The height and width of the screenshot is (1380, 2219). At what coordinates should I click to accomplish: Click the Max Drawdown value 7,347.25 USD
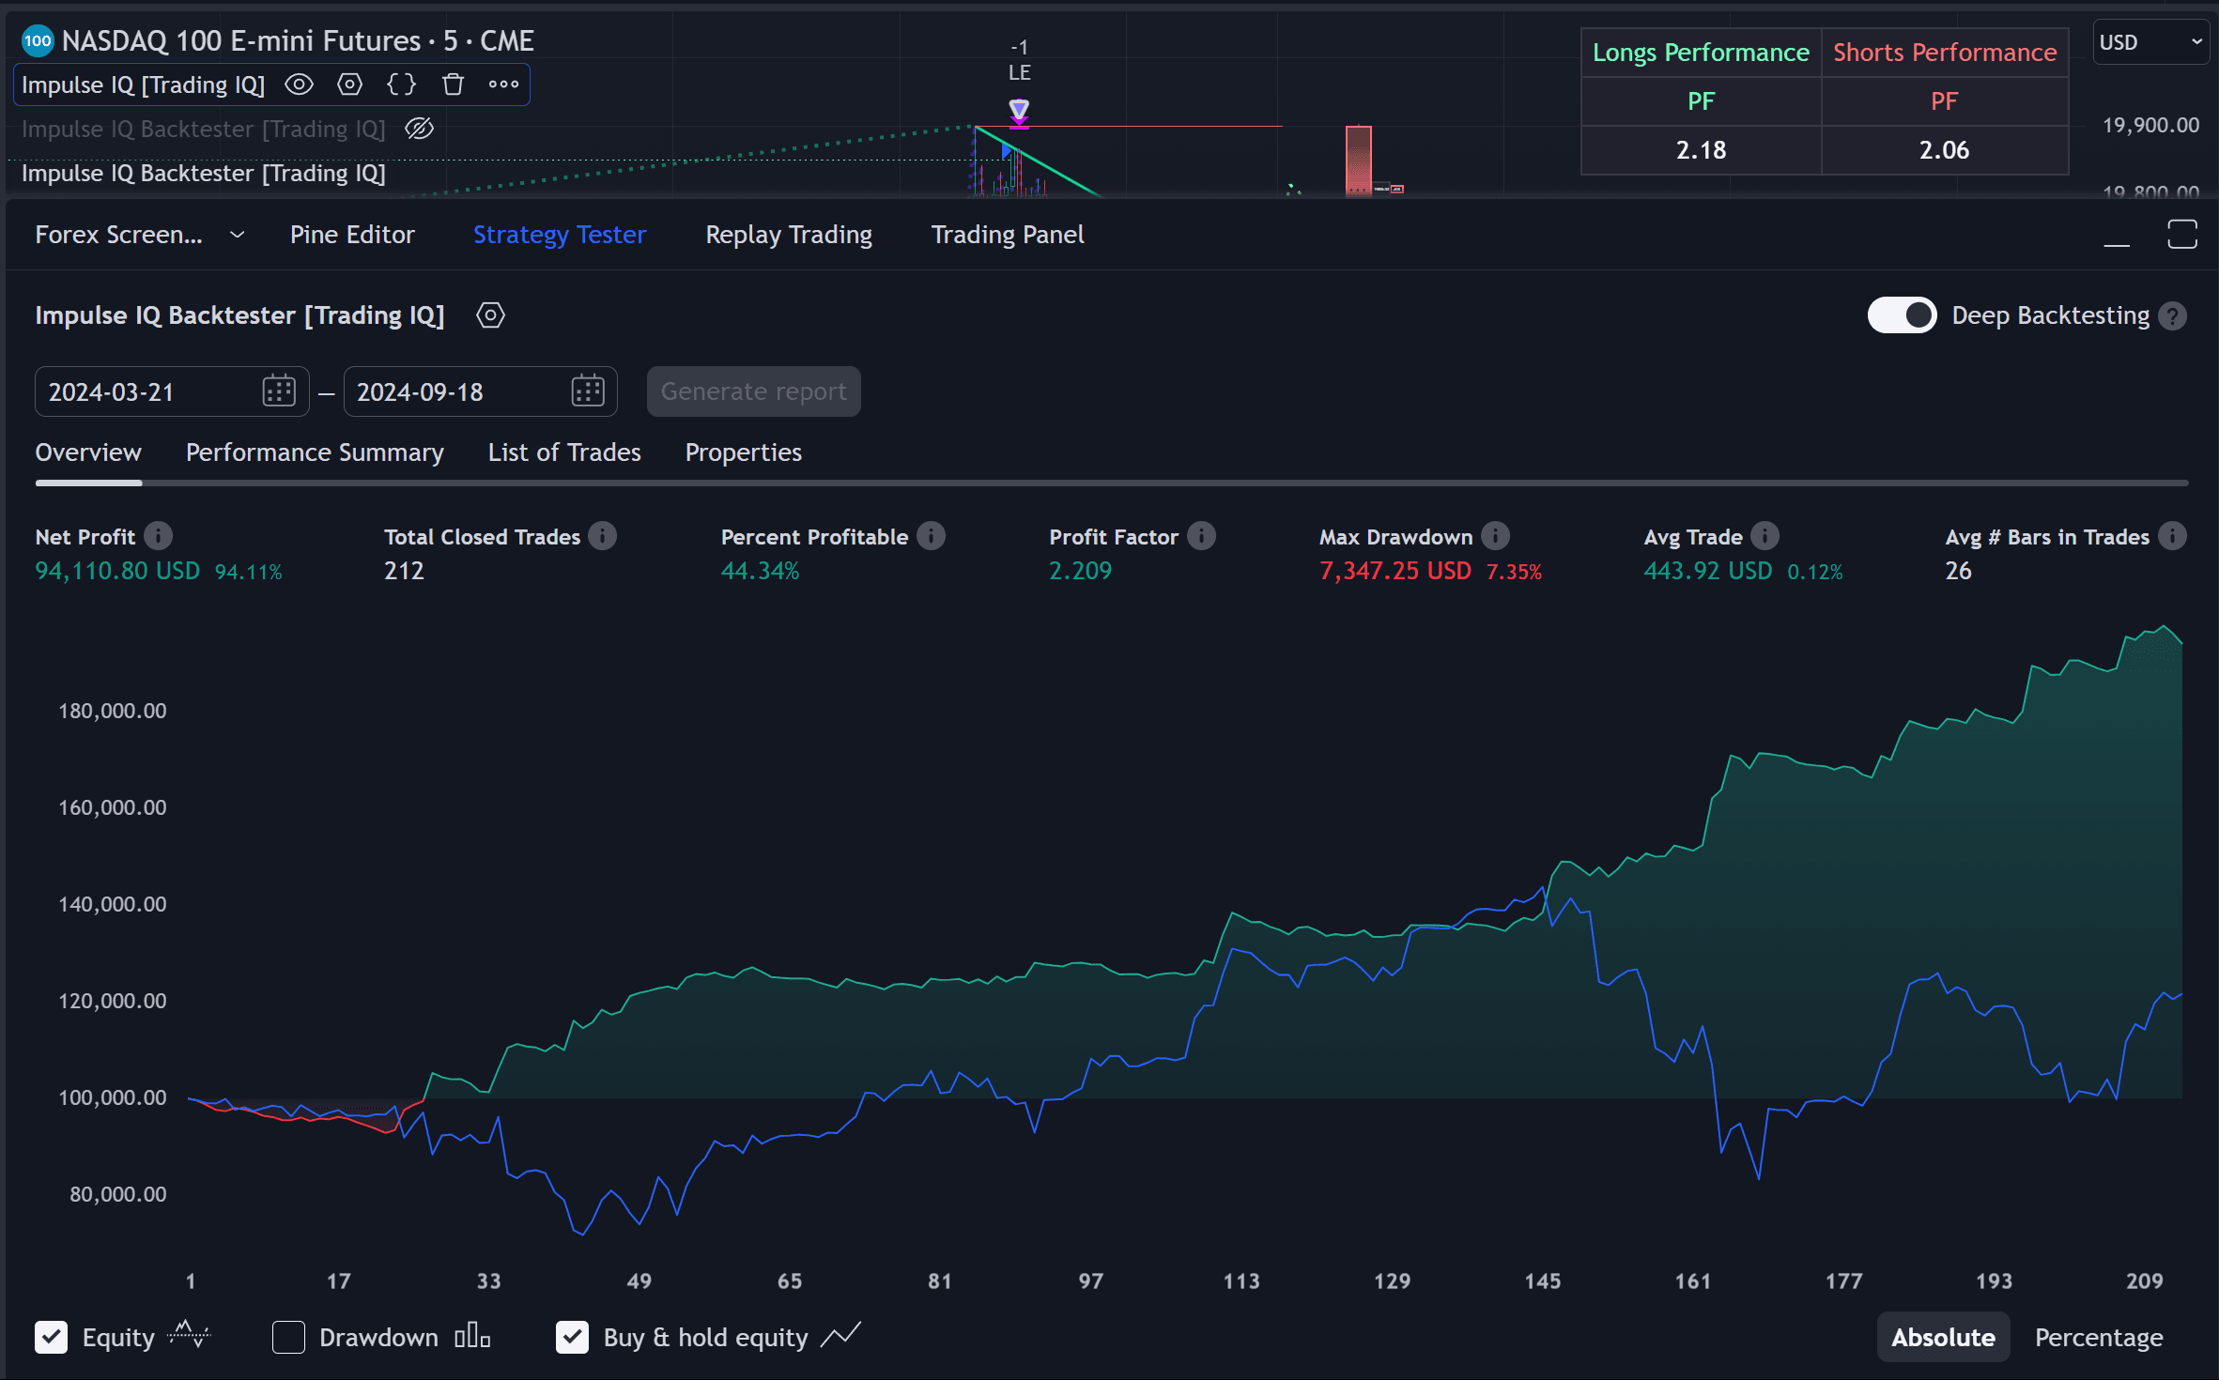click(1395, 571)
